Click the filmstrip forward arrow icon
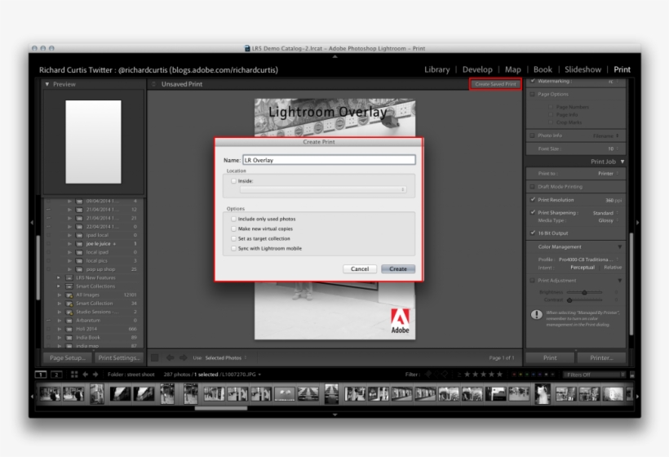669x457 pixels. click(96, 375)
